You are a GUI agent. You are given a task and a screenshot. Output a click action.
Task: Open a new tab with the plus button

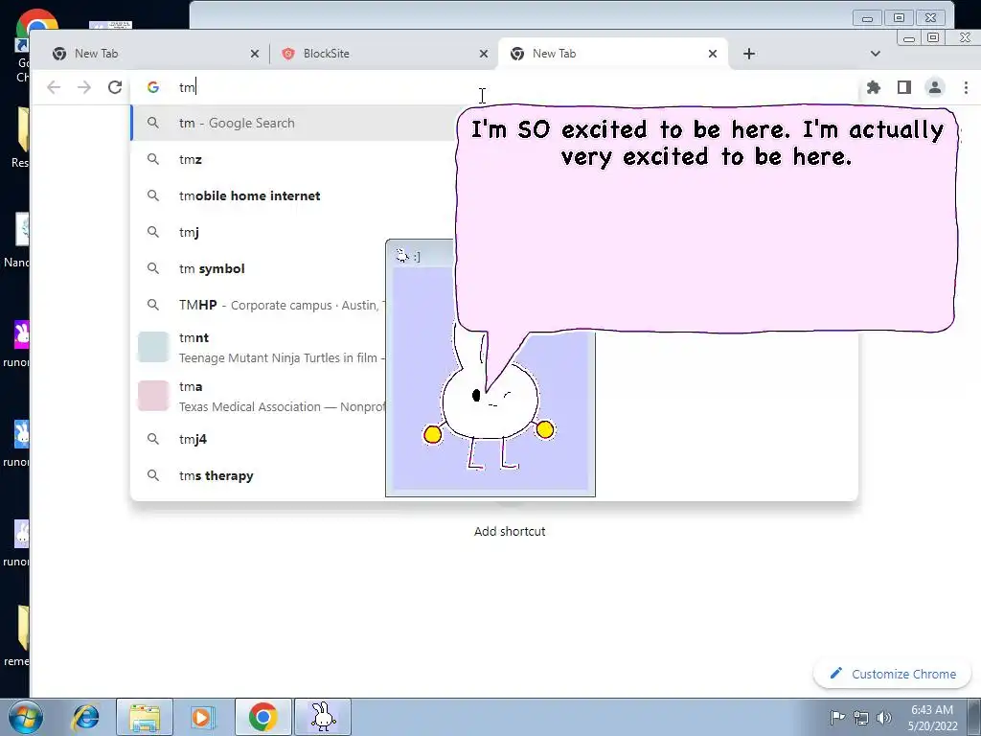(749, 54)
